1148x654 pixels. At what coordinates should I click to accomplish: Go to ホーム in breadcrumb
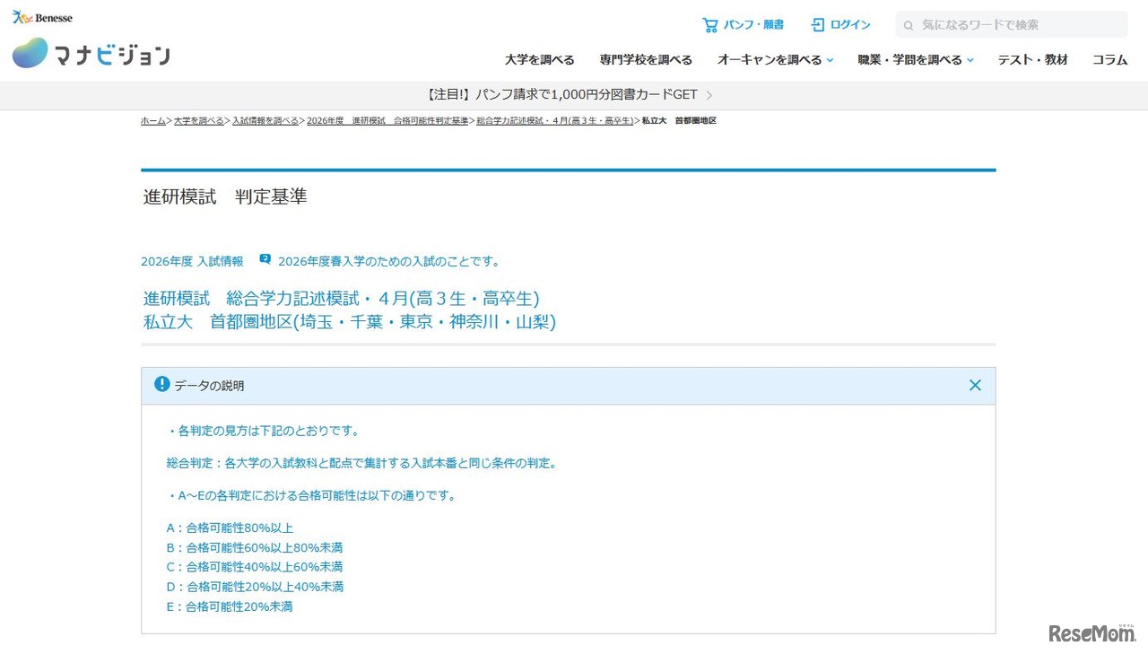pos(152,121)
